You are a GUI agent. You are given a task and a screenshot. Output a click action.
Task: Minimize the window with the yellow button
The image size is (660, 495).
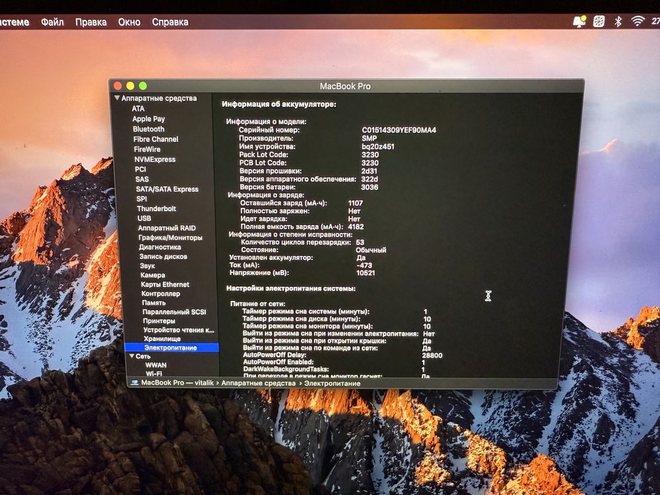tap(131, 86)
